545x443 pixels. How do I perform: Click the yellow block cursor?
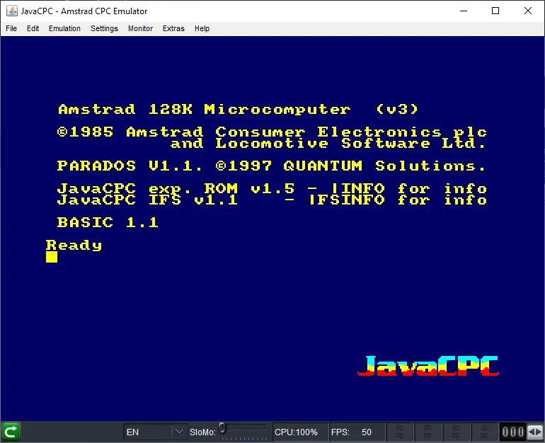click(52, 257)
